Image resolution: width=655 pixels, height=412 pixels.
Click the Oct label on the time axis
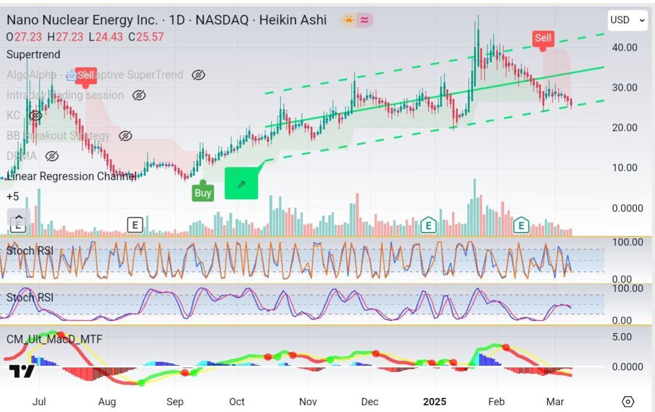coord(236,402)
